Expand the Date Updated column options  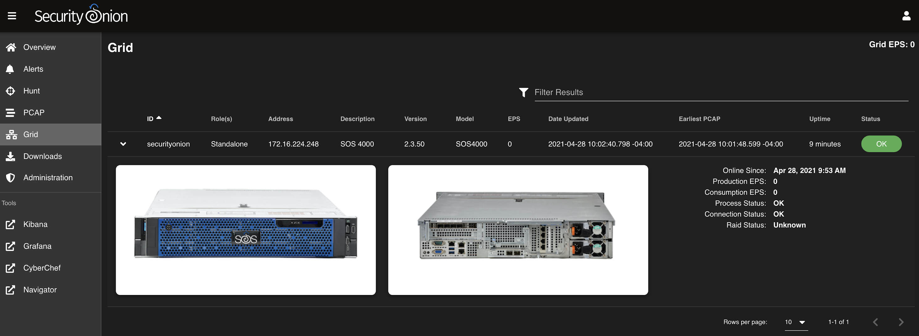click(x=568, y=119)
